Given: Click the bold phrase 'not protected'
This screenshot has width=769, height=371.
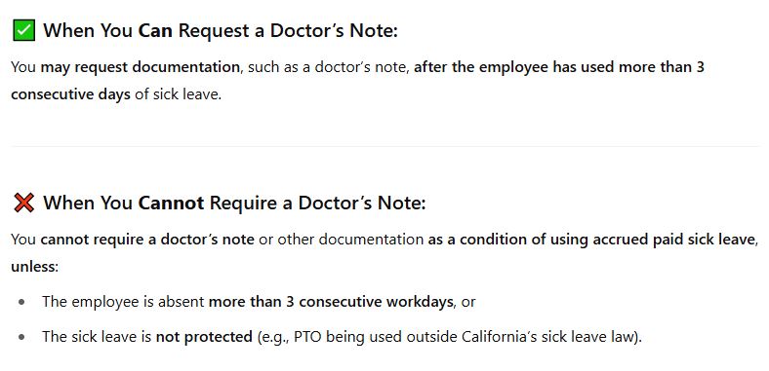Looking at the screenshot, I should click(x=204, y=337).
